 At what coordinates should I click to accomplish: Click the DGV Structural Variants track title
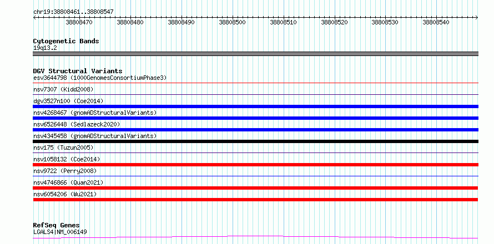pyautogui.click(x=78, y=71)
